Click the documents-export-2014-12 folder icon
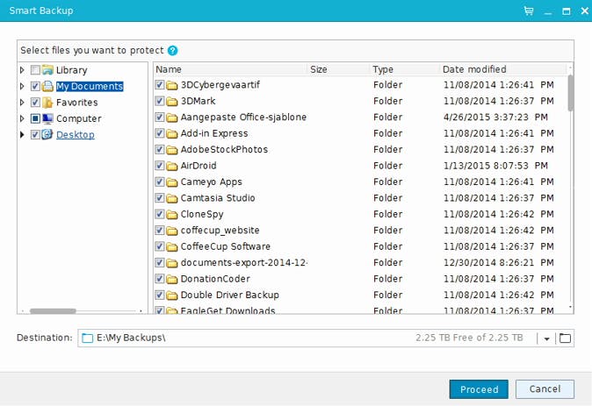Screen dimensions: 592x406 tap(172, 263)
